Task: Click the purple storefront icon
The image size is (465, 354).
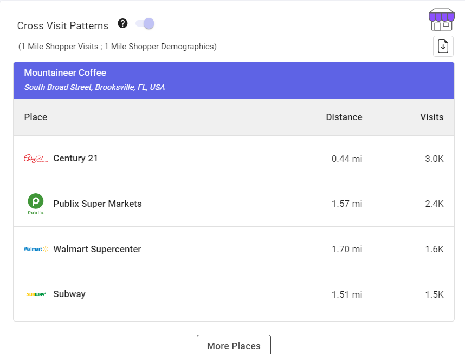Action: (x=441, y=20)
